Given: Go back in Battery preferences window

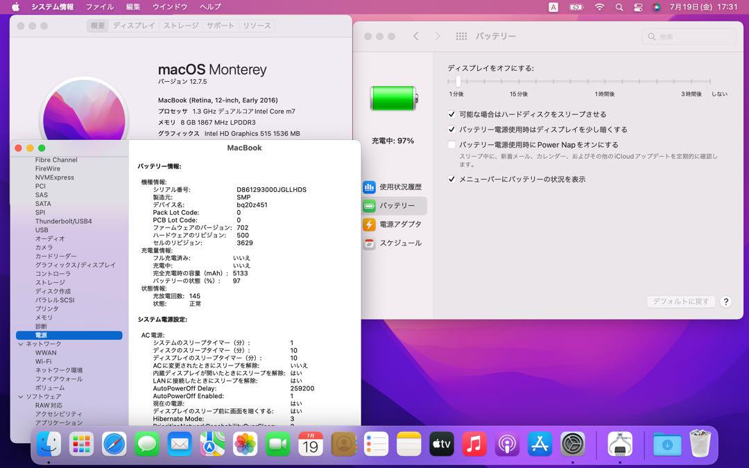Looking at the screenshot, I should tap(416, 36).
